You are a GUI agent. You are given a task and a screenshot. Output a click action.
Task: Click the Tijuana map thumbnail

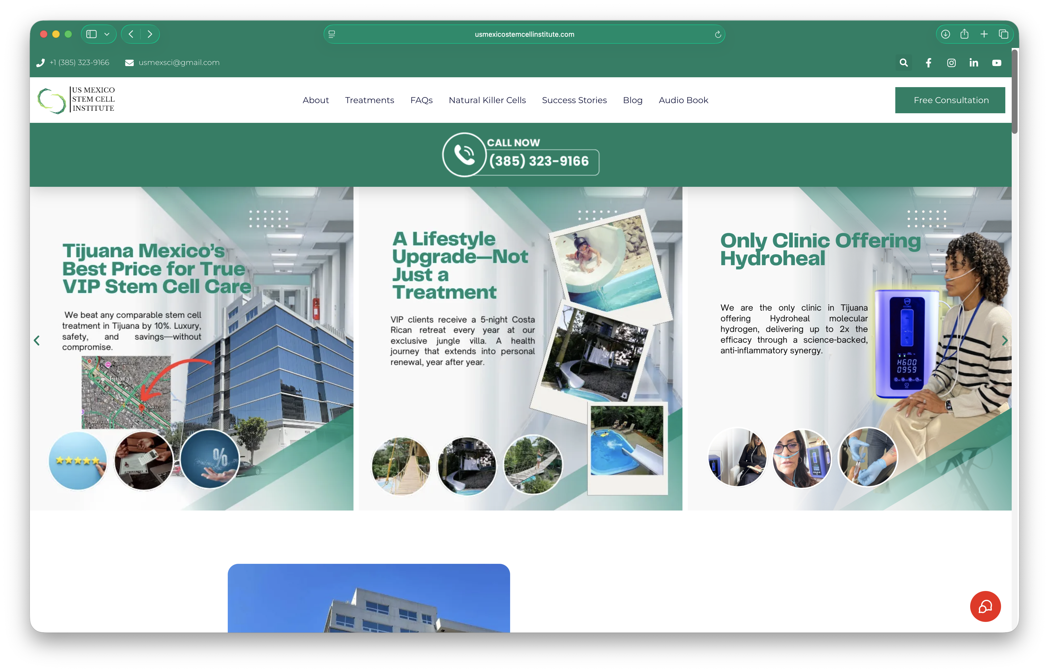tap(126, 392)
